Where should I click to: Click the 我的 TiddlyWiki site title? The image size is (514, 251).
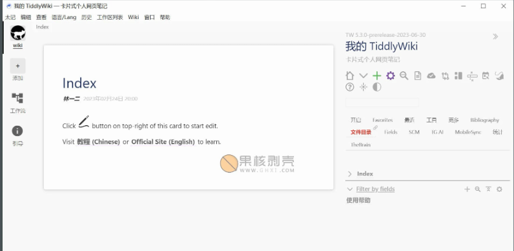[x=382, y=46]
